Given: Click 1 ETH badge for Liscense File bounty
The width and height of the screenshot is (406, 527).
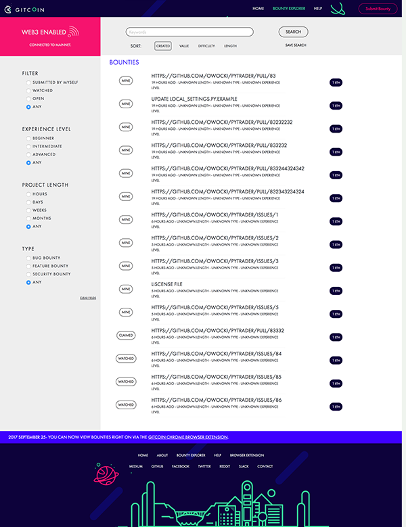Looking at the screenshot, I should tap(336, 291).
